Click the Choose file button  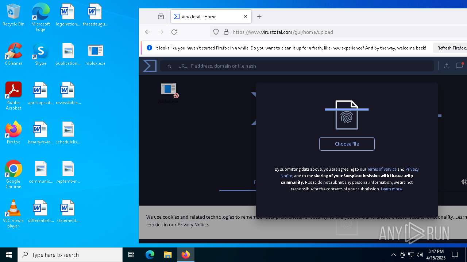click(347, 144)
